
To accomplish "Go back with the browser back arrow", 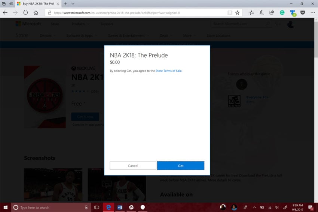I will 5,13.
